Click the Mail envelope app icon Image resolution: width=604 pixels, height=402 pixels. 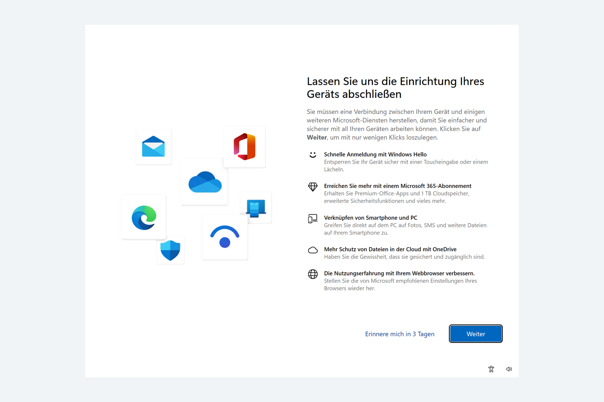153,147
